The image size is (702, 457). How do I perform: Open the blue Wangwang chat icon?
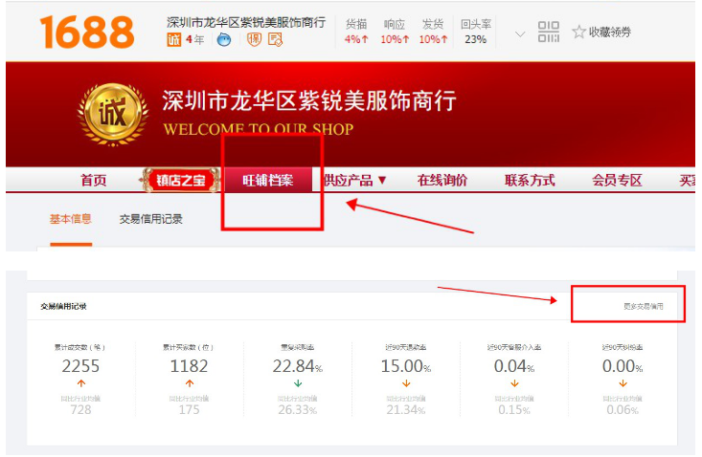pyautogui.click(x=224, y=40)
